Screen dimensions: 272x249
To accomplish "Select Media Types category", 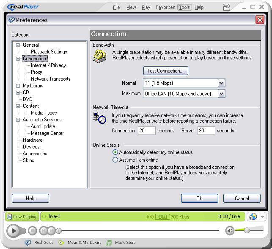I will point(44,113).
